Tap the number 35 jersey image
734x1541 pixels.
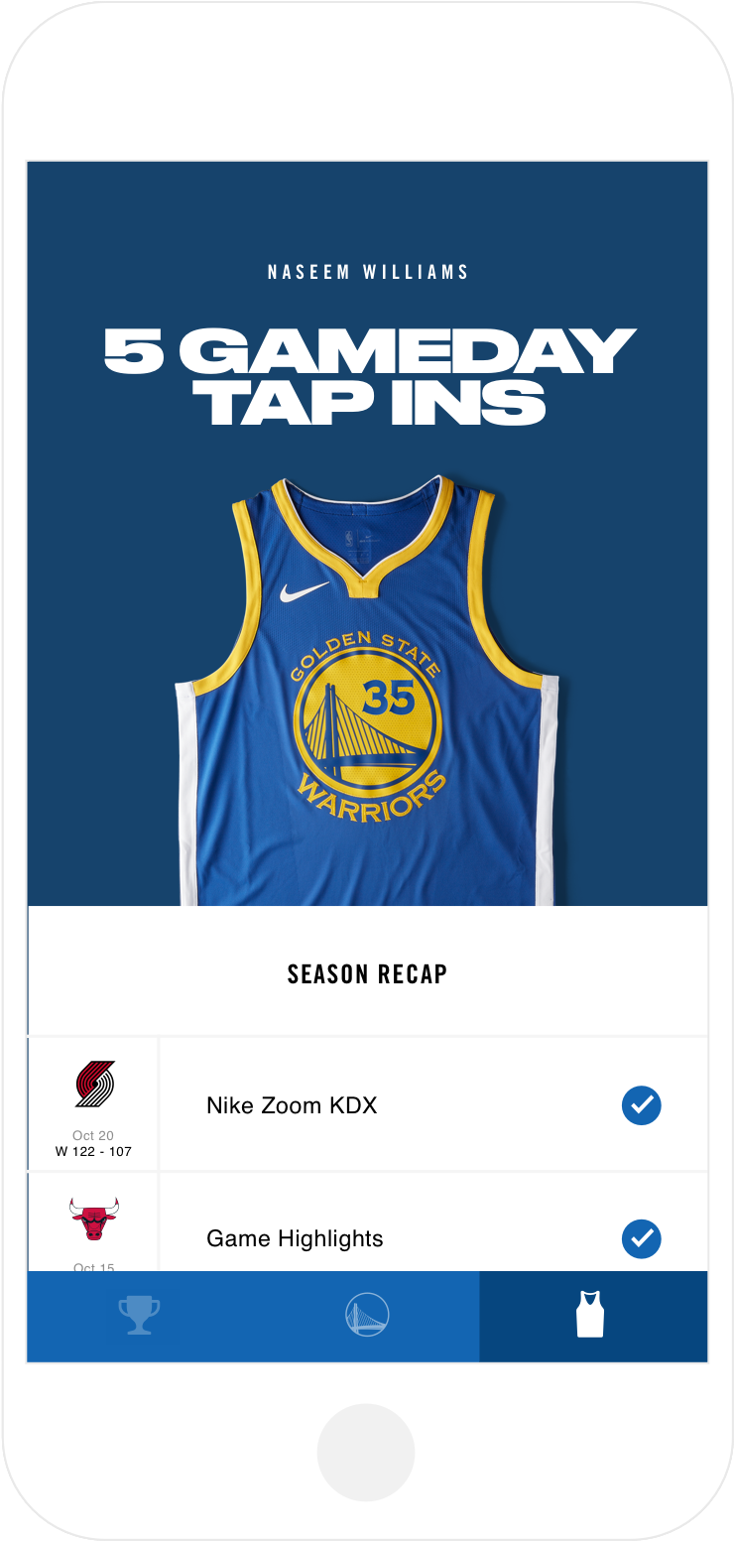point(367,690)
